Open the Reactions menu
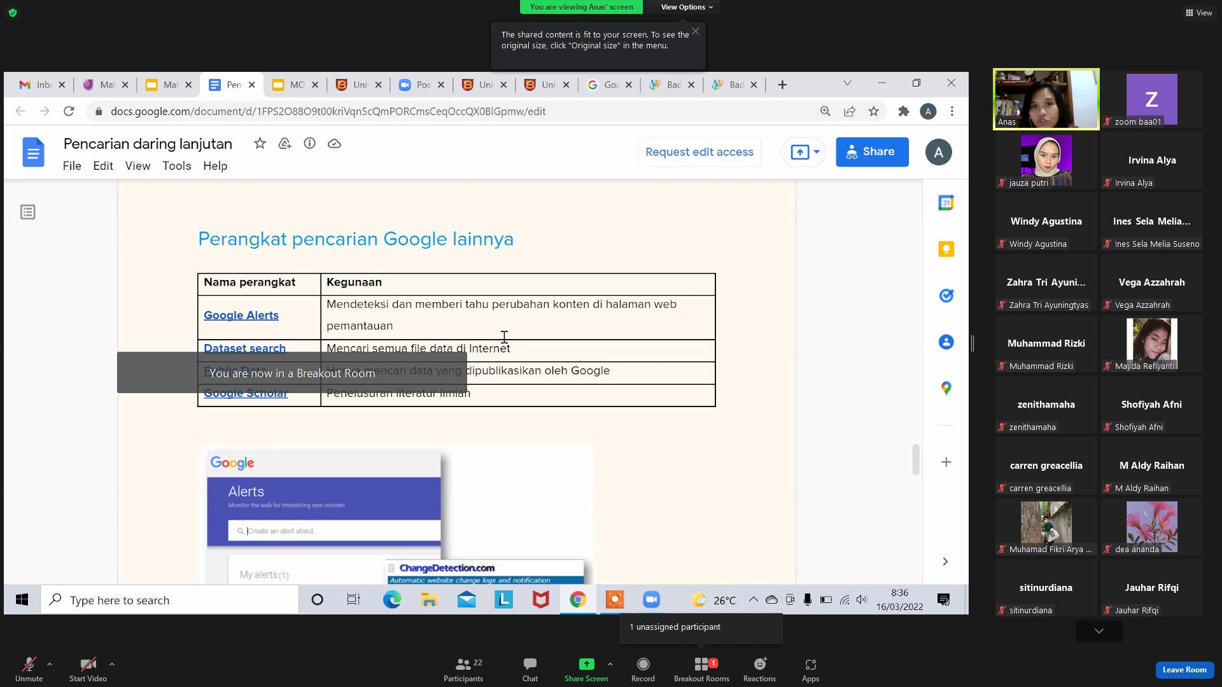 tap(759, 669)
